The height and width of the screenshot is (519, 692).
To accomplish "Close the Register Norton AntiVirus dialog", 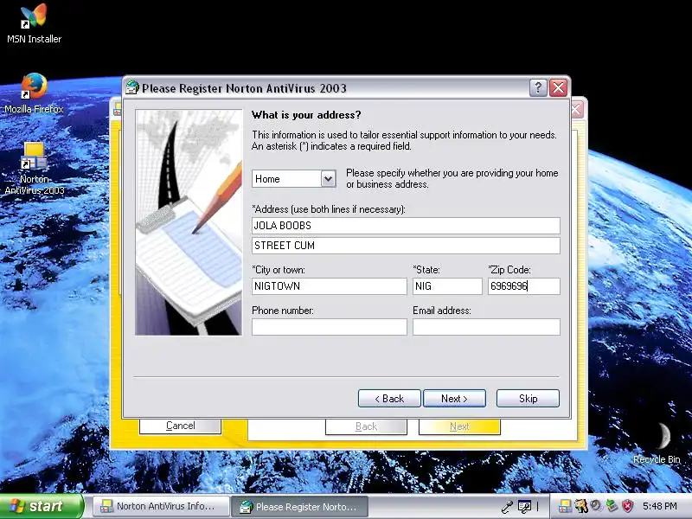I will (x=558, y=88).
